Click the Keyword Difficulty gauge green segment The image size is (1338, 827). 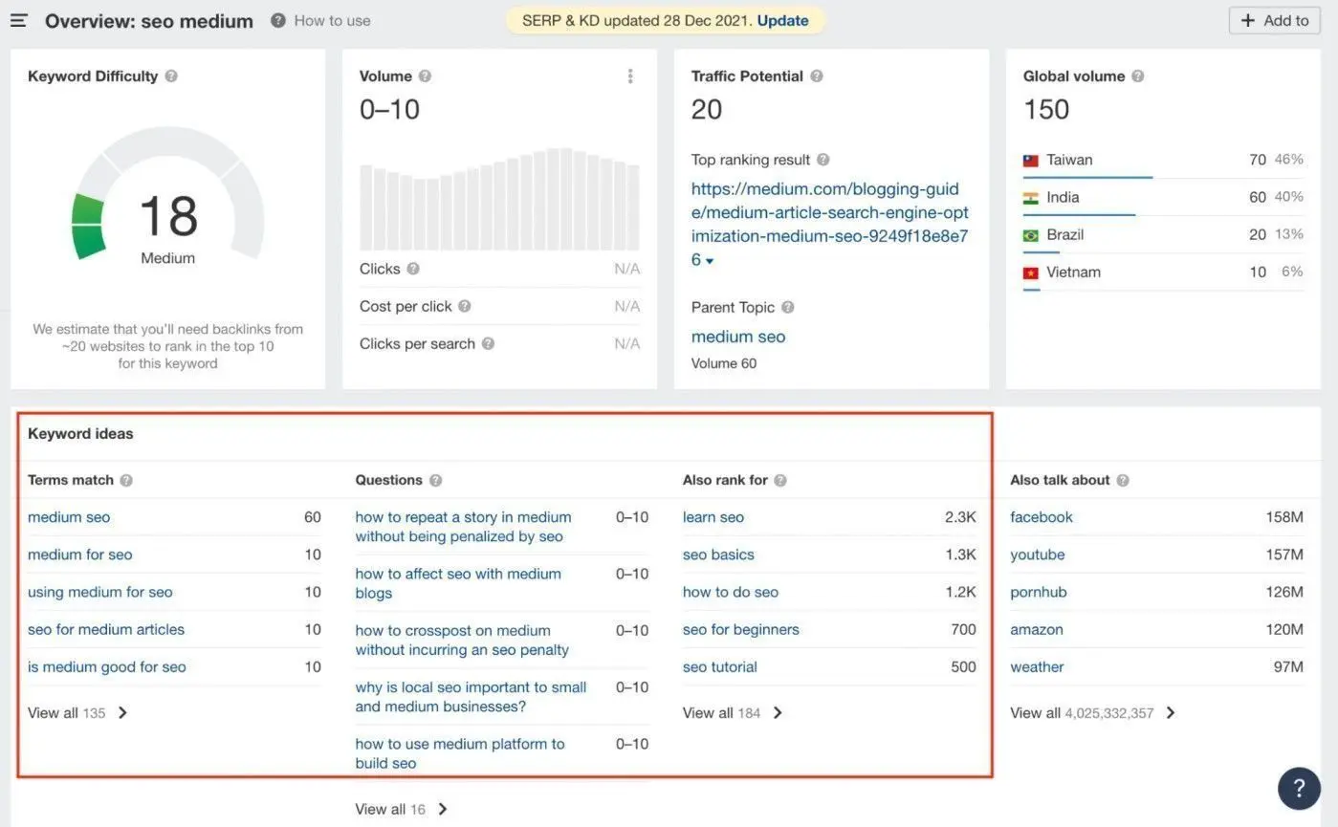[x=89, y=226]
